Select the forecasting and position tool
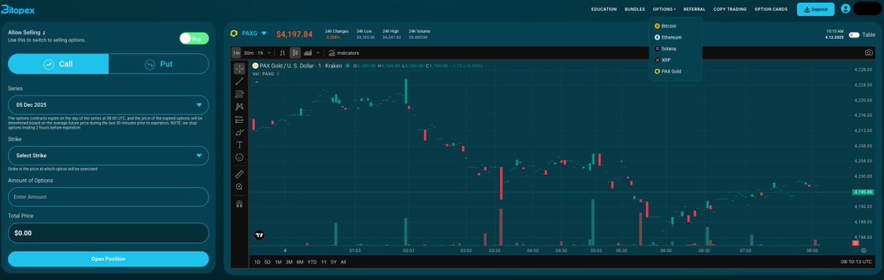This screenshot has height=280, width=884. pyautogui.click(x=239, y=119)
